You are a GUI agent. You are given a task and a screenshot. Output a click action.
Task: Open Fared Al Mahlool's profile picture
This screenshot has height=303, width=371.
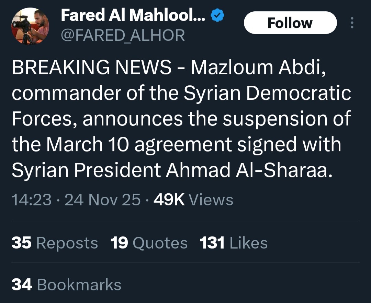(30, 26)
